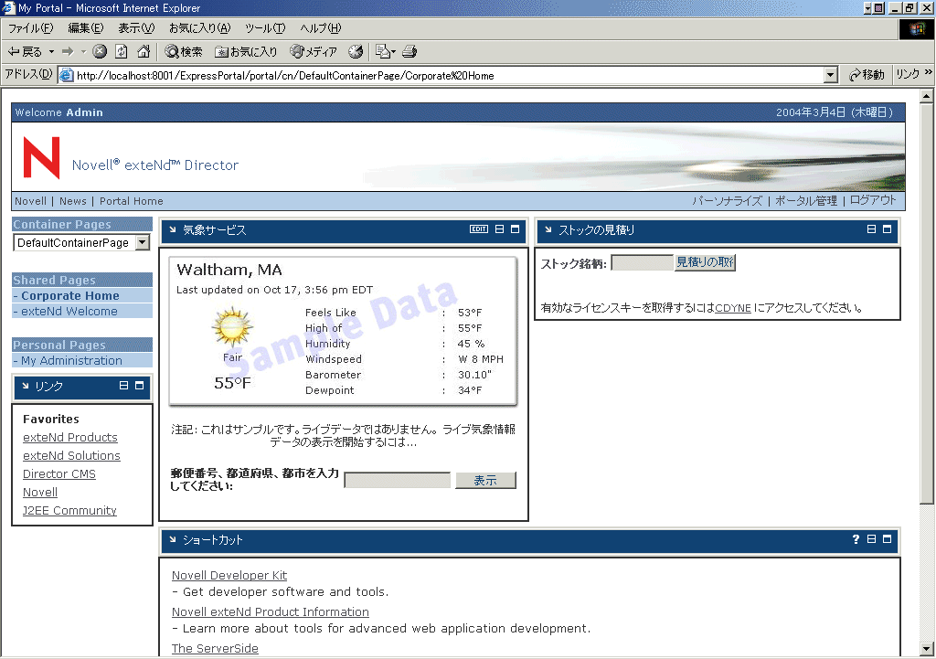Open the News navigation link
The image size is (936, 659).
(x=73, y=201)
